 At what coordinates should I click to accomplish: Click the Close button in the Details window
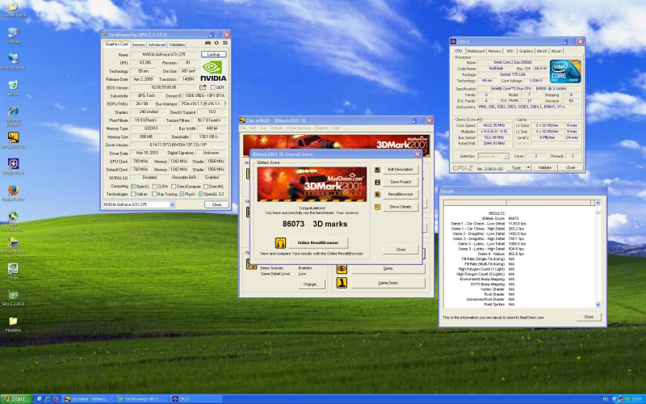tap(589, 317)
